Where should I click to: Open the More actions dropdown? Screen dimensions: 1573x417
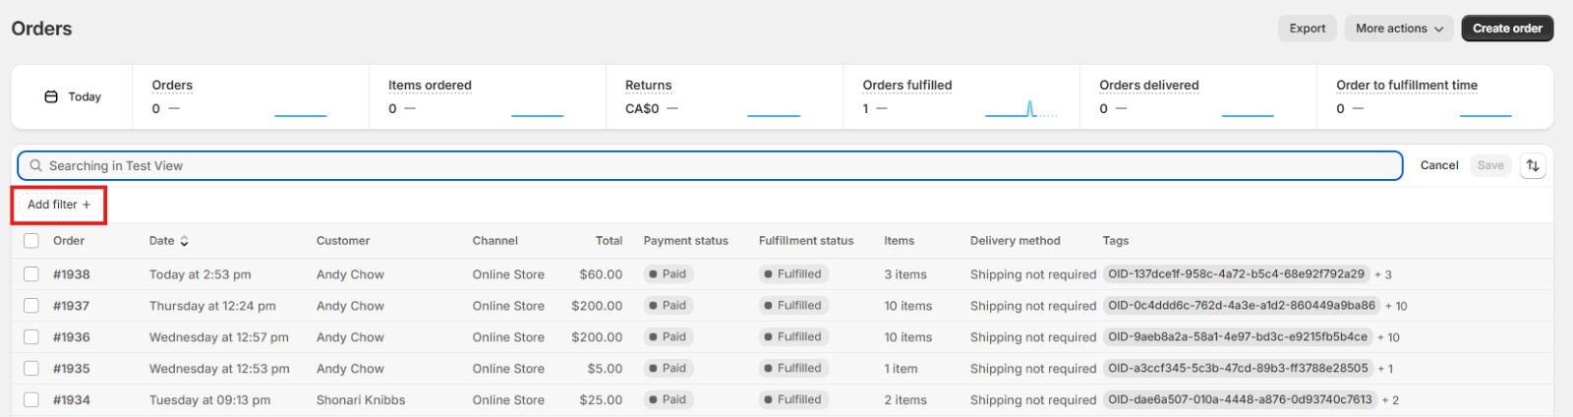[x=1399, y=29]
